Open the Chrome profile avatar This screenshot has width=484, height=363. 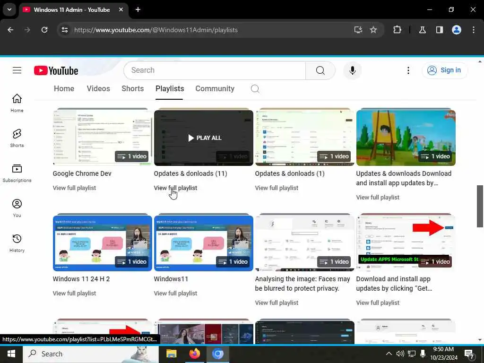point(457,30)
